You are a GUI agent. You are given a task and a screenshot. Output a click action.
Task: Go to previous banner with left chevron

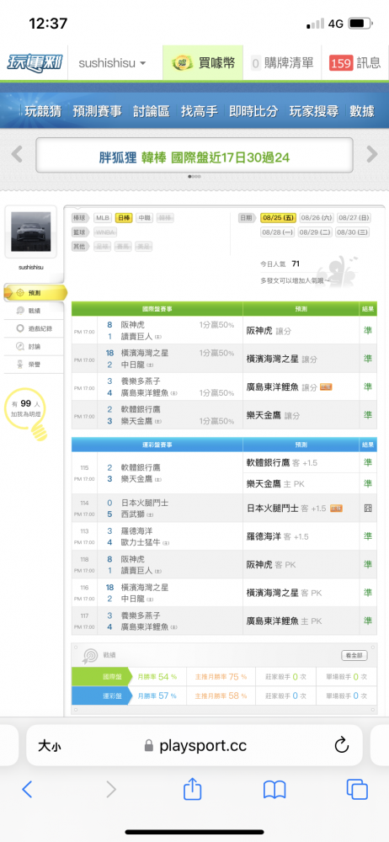[17, 154]
